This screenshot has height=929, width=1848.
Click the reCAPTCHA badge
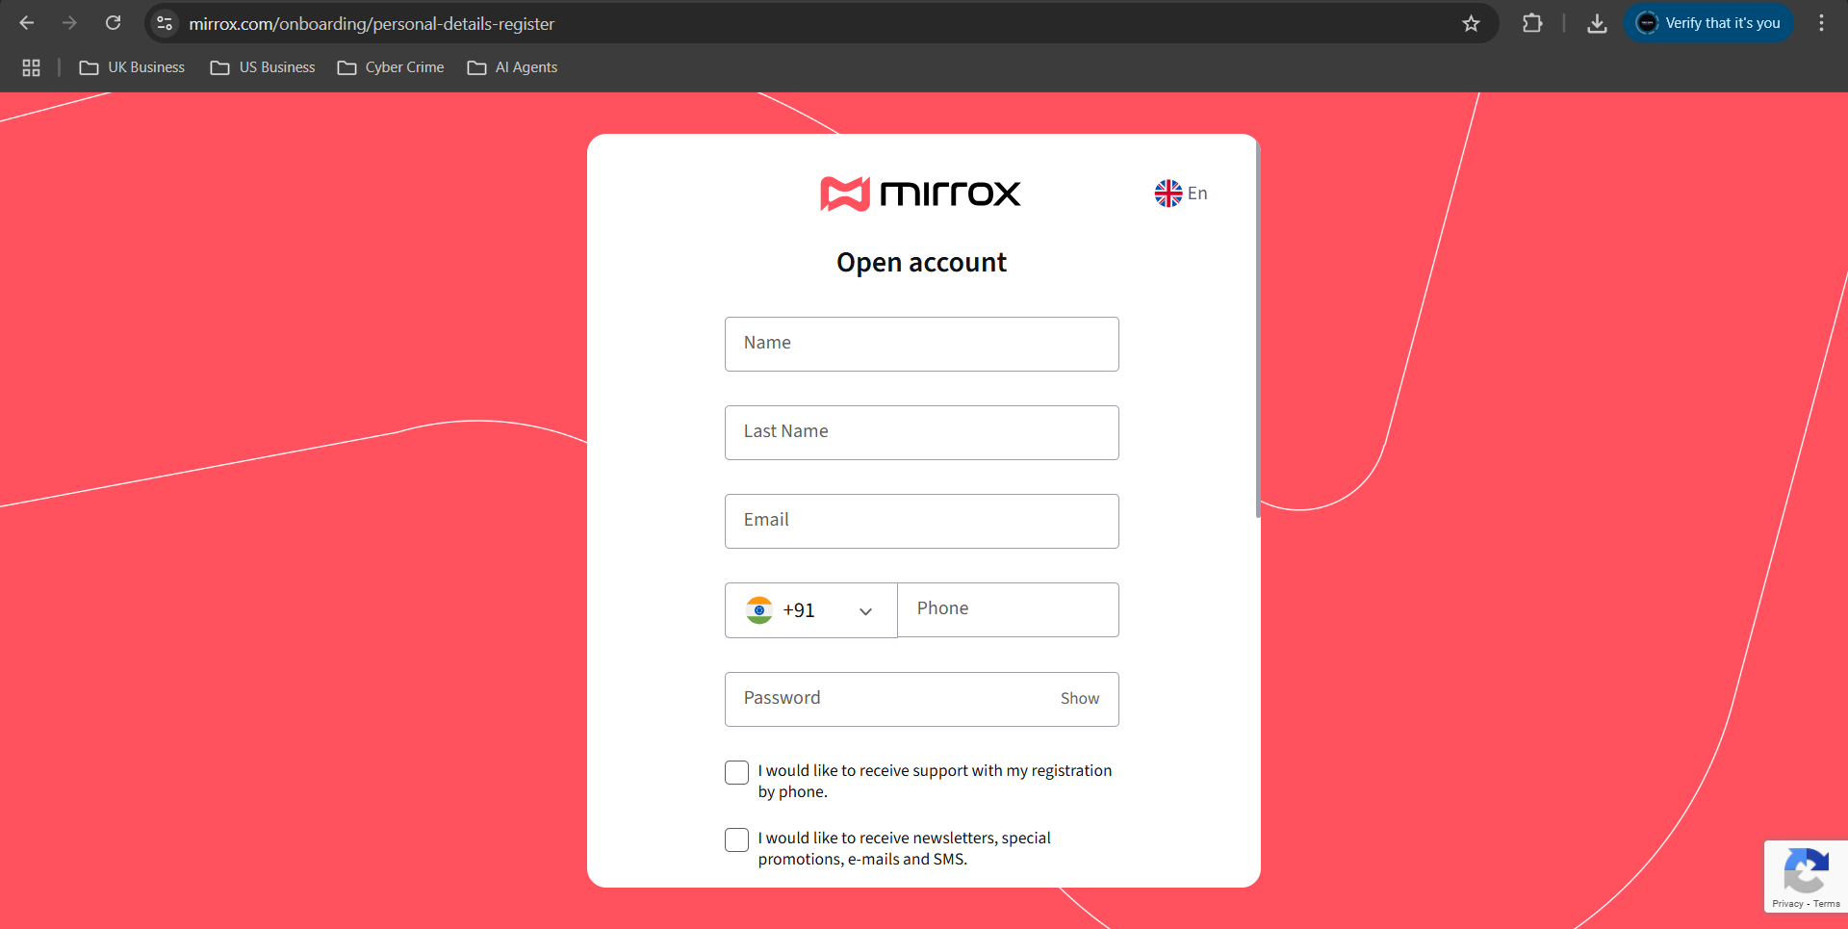1807,874
